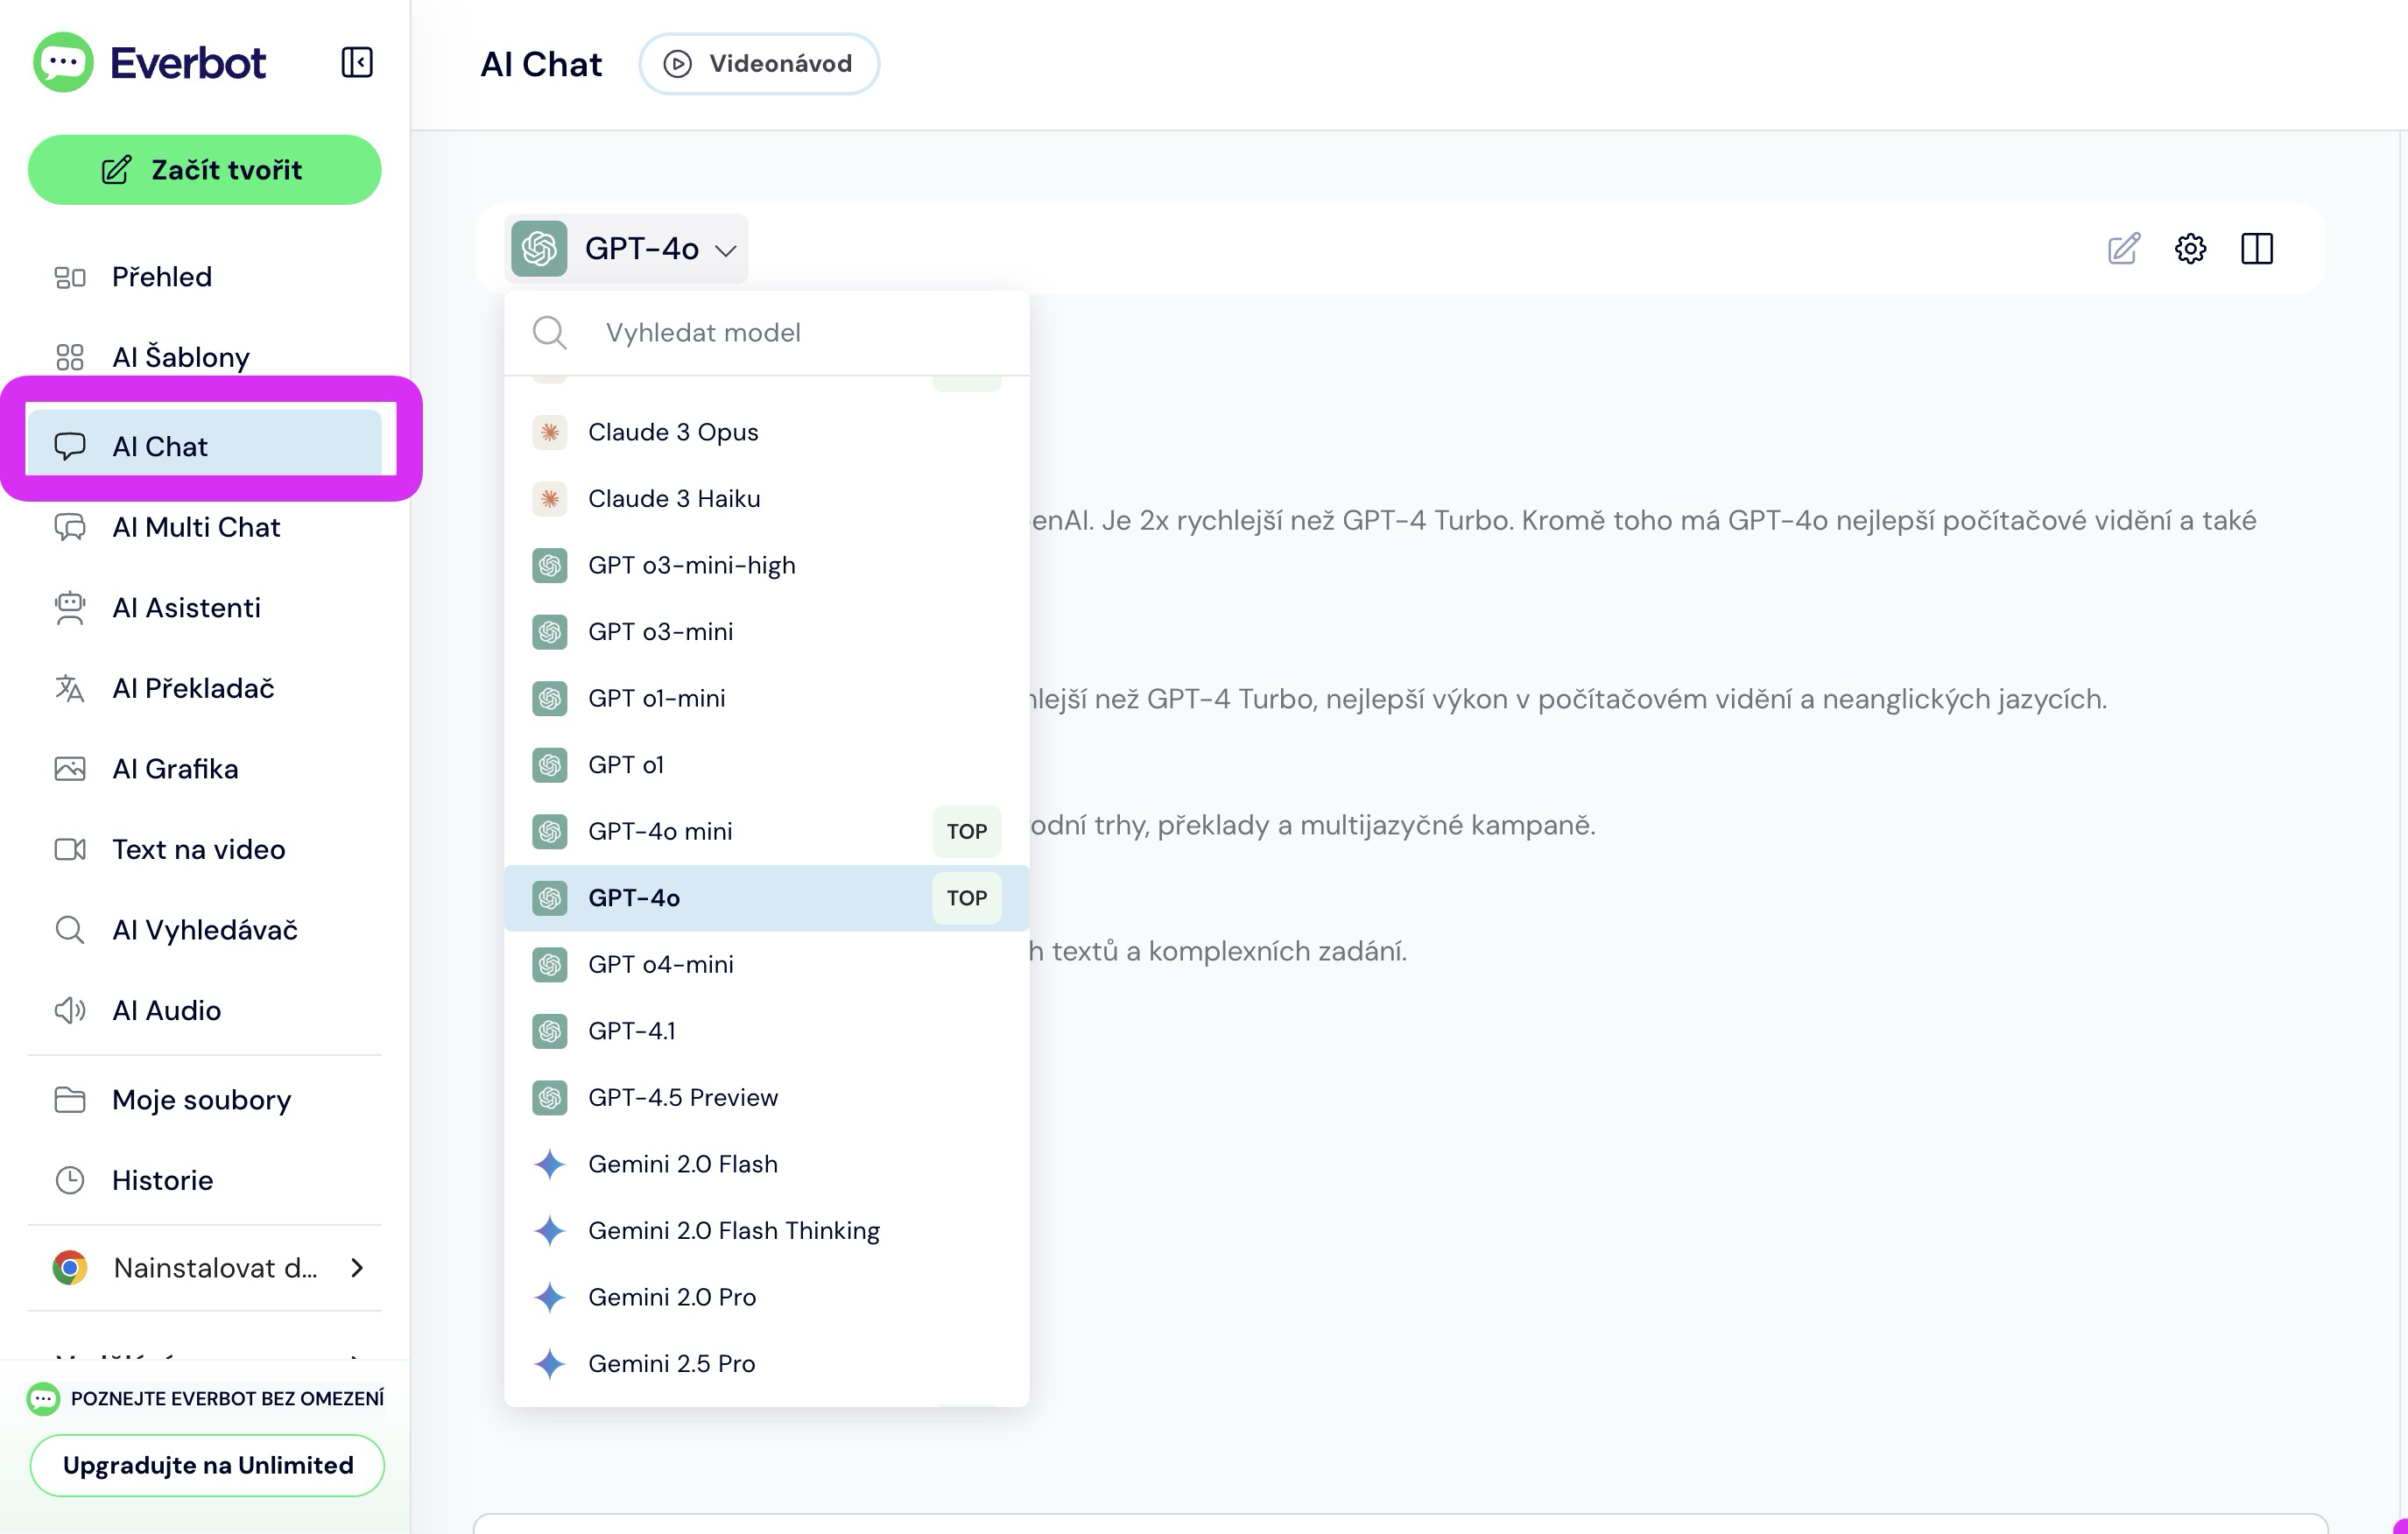
Task: Click the Gemini 2.5 Pro star icon
Action: point(549,1363)
